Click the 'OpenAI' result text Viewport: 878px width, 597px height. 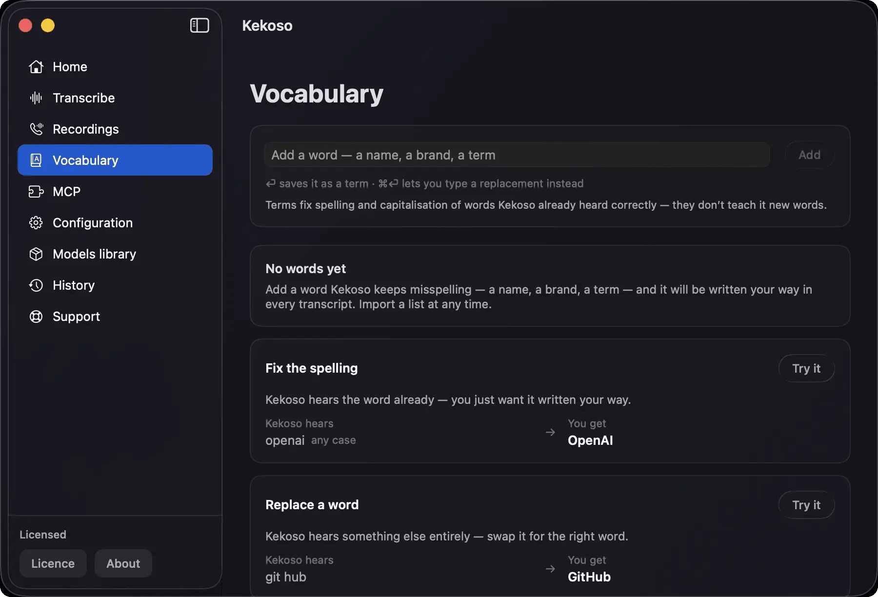click(x=590, y=440)
